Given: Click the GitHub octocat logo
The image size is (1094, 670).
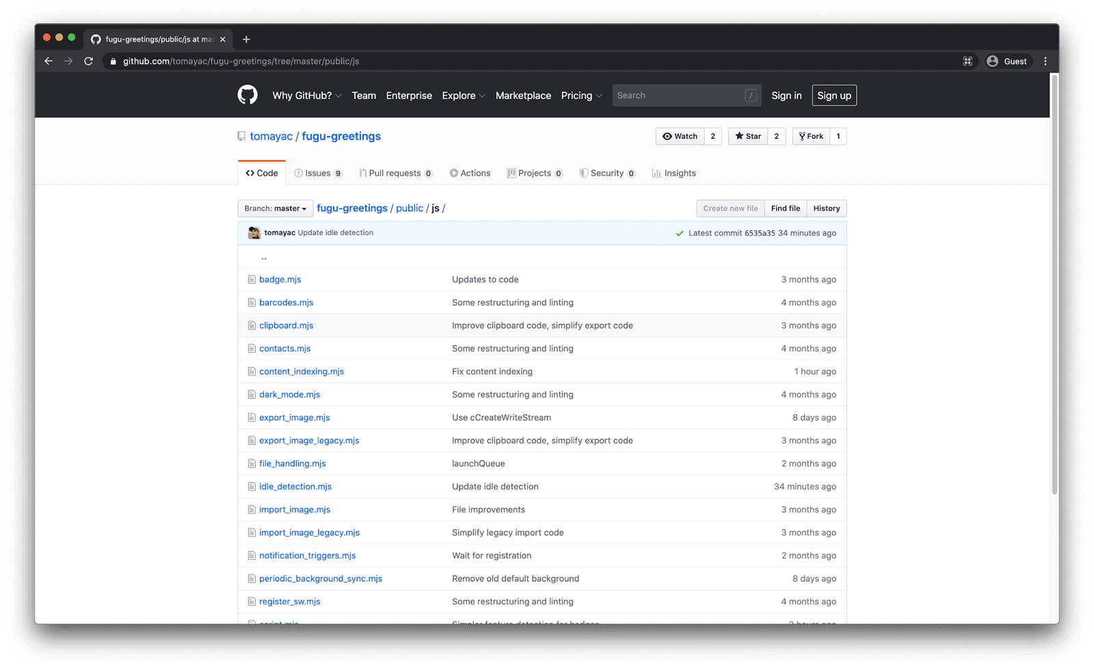Looking at the screenshot, I should click(x=248, y=95).
